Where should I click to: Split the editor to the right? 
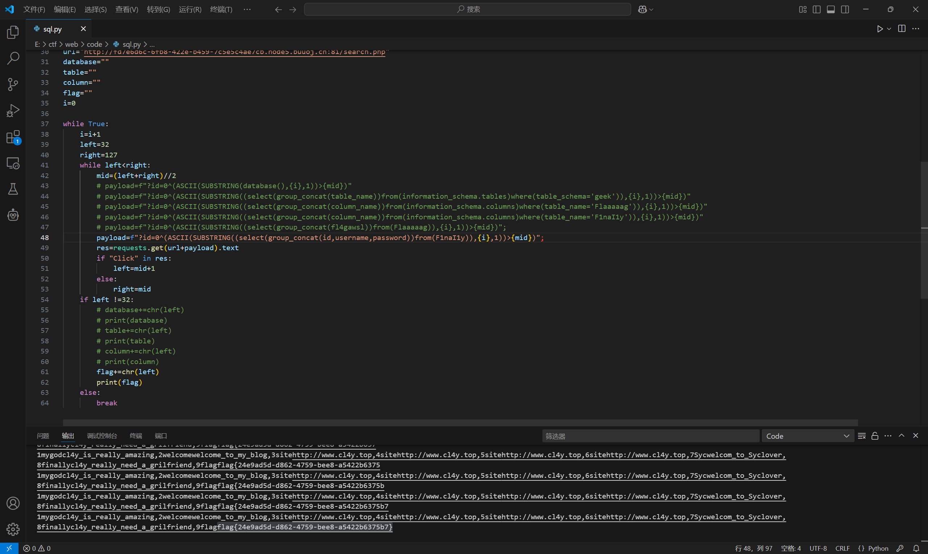(x=902, y=29)
